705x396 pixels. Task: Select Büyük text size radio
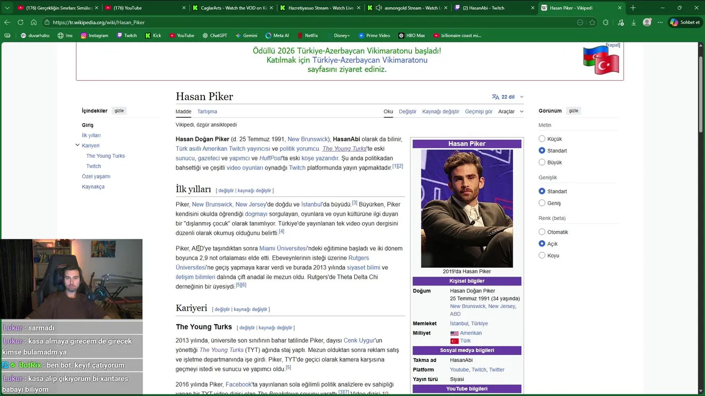[x=542, y=162]
